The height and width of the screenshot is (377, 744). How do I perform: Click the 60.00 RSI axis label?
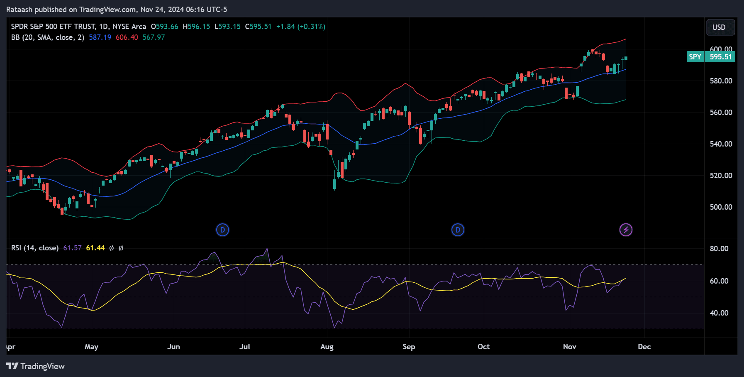[719, 281]
